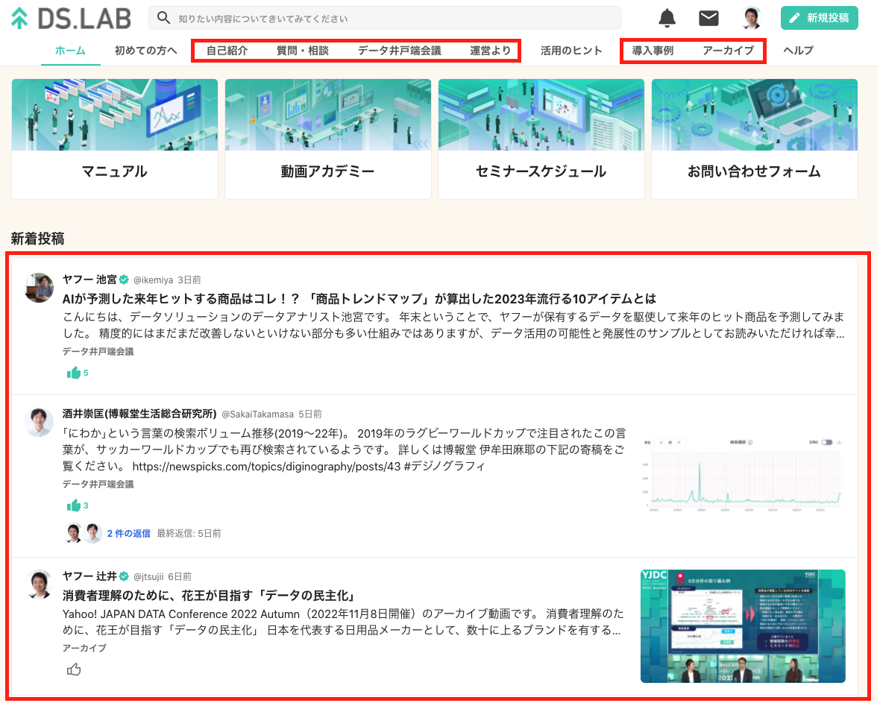Screen dimensions: 877x703
Task: Open the マニュアル card
Action: (114, 139)
